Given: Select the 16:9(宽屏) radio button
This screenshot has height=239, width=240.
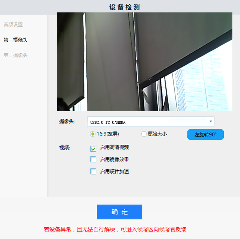Looking at the screenshot, I should (x=93, y=134).
